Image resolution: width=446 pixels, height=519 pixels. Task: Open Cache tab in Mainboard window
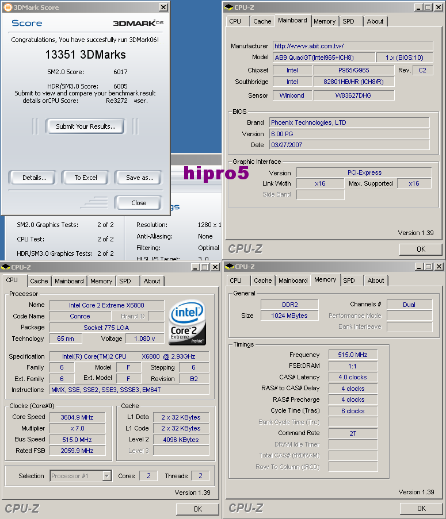click(262, 21)
